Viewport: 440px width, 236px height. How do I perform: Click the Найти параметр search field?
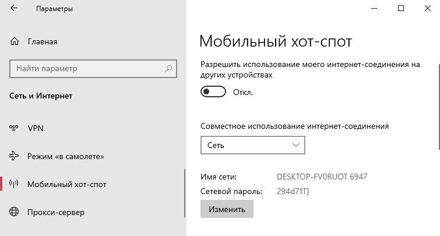pyautogui.click(x=93, y=69)
